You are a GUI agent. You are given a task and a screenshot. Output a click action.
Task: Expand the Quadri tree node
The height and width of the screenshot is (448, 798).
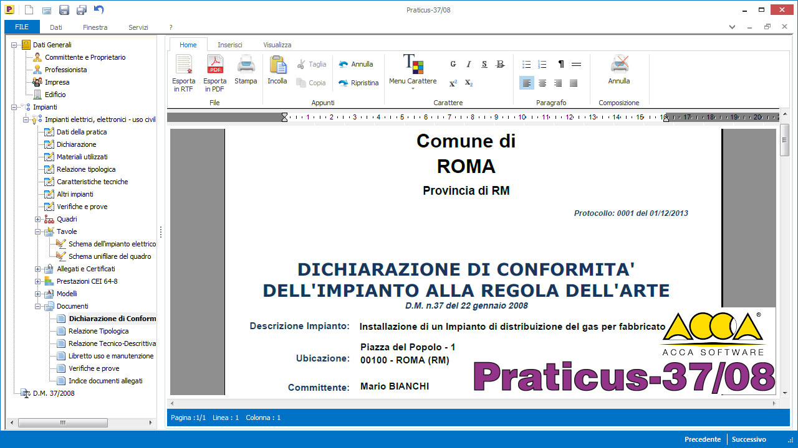38,219
